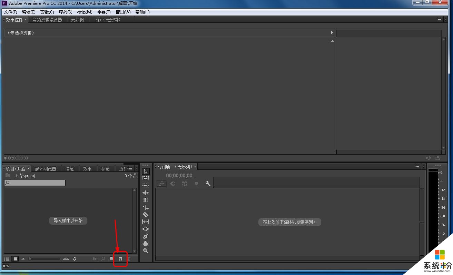Switch to the 信息 tab
This screenshot has height=275, width=453.
[70, 169]
